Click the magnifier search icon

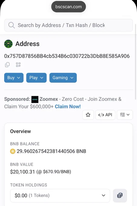11,25
